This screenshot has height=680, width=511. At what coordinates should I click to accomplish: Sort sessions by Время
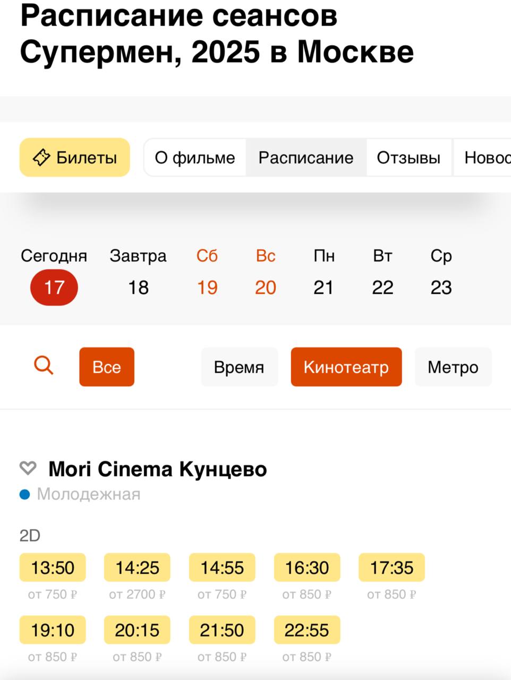click(239, 367)
